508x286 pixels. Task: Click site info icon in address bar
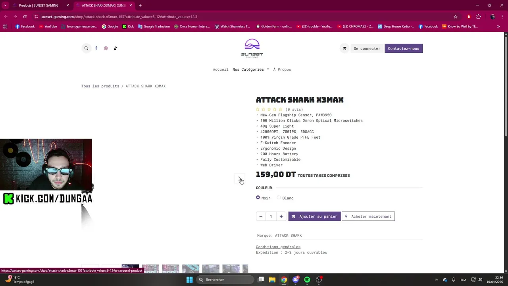tap(36, 17)
